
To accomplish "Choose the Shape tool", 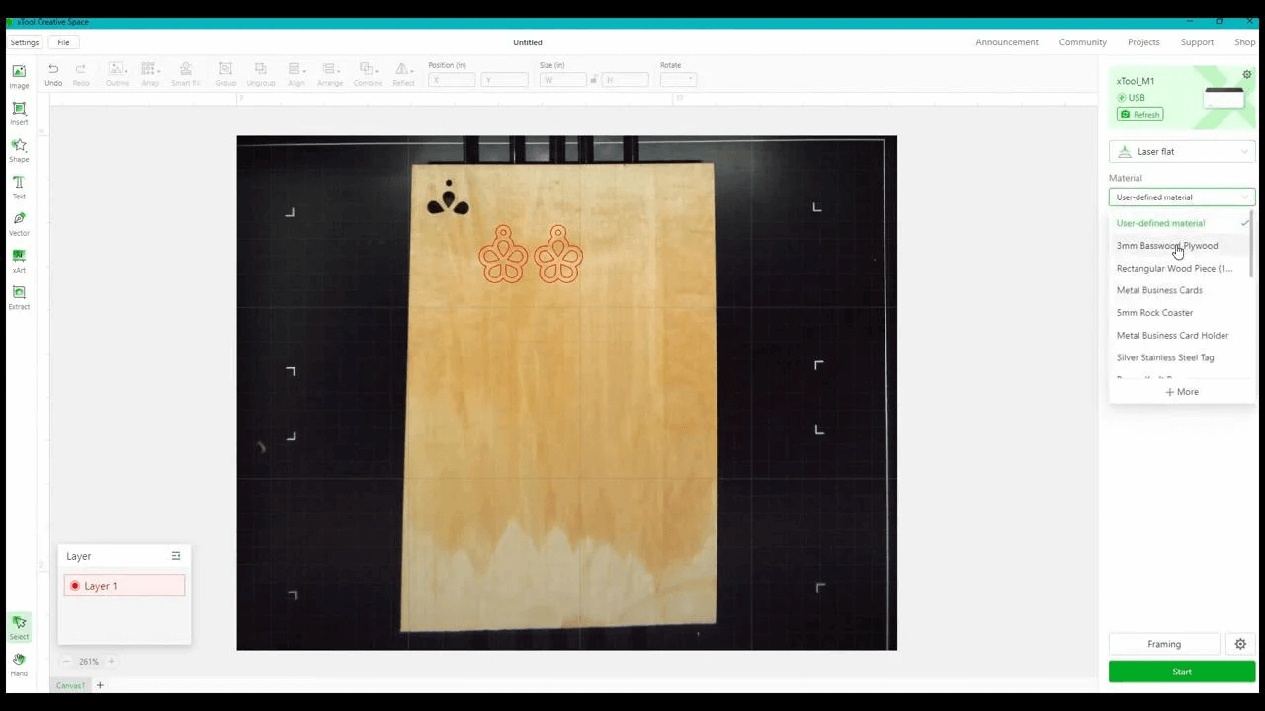I will pos(19,150).
